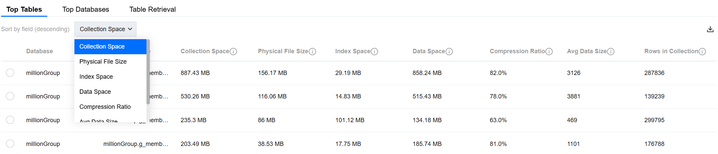The height and width of the screenshot is (154, 718).
Task: Choose Compression Ratio in the sort list
Action: tap(105, 107)
